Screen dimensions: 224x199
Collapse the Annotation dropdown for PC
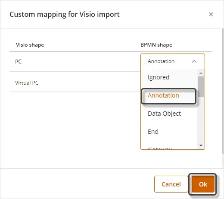[x=194, y=61]
